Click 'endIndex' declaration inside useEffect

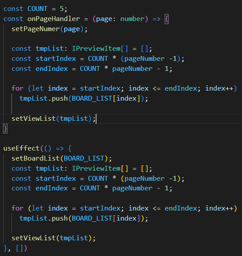click(52, 188)
